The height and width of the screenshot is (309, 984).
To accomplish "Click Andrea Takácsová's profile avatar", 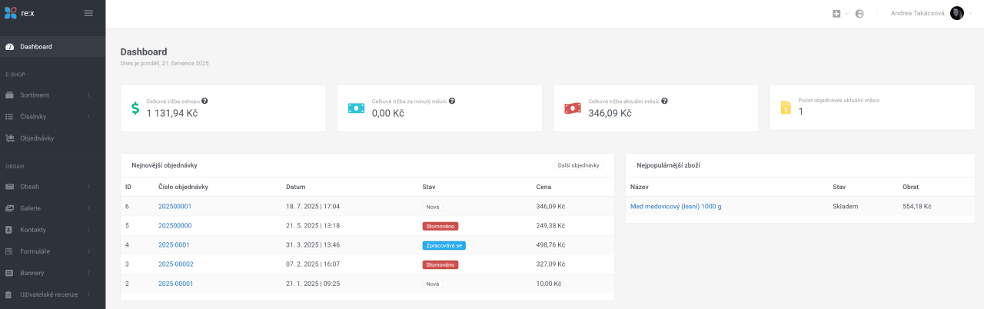I will click(956, 13).
